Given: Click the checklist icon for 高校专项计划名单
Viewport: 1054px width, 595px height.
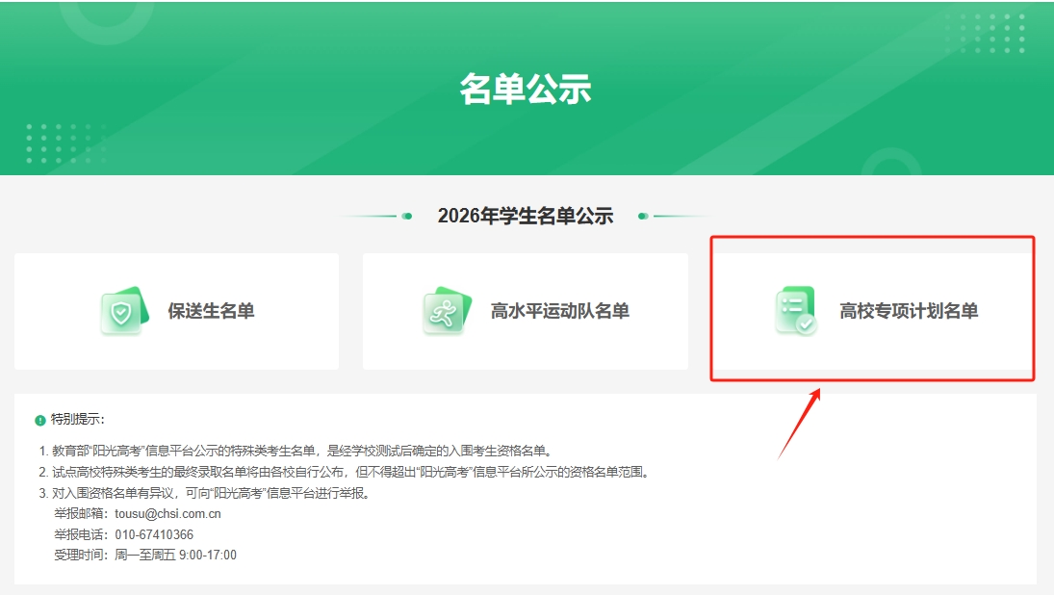Looking at the screenshot, I should click(x=796, y=311).
